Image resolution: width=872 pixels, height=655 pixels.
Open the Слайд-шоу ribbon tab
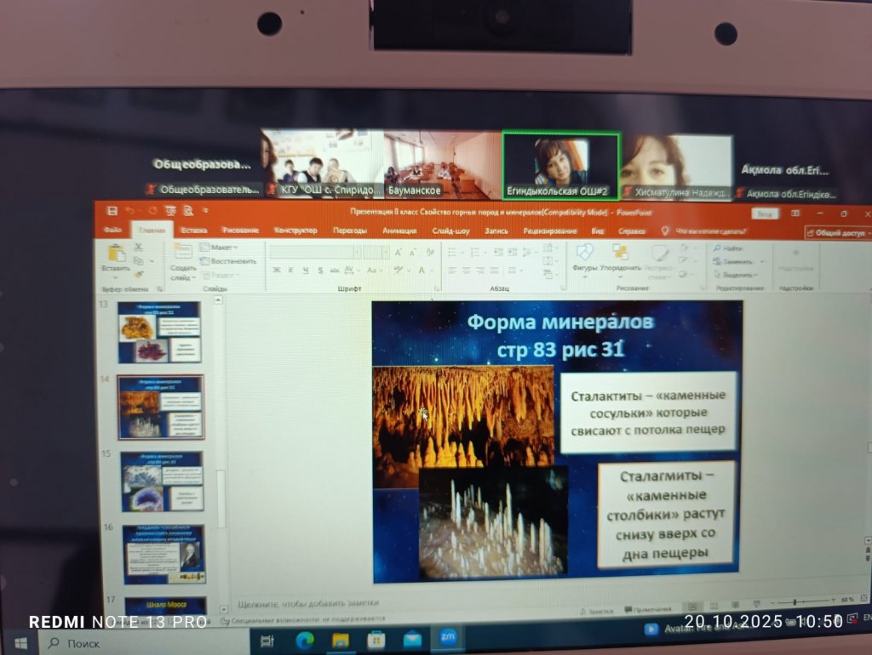coord(450,230)
